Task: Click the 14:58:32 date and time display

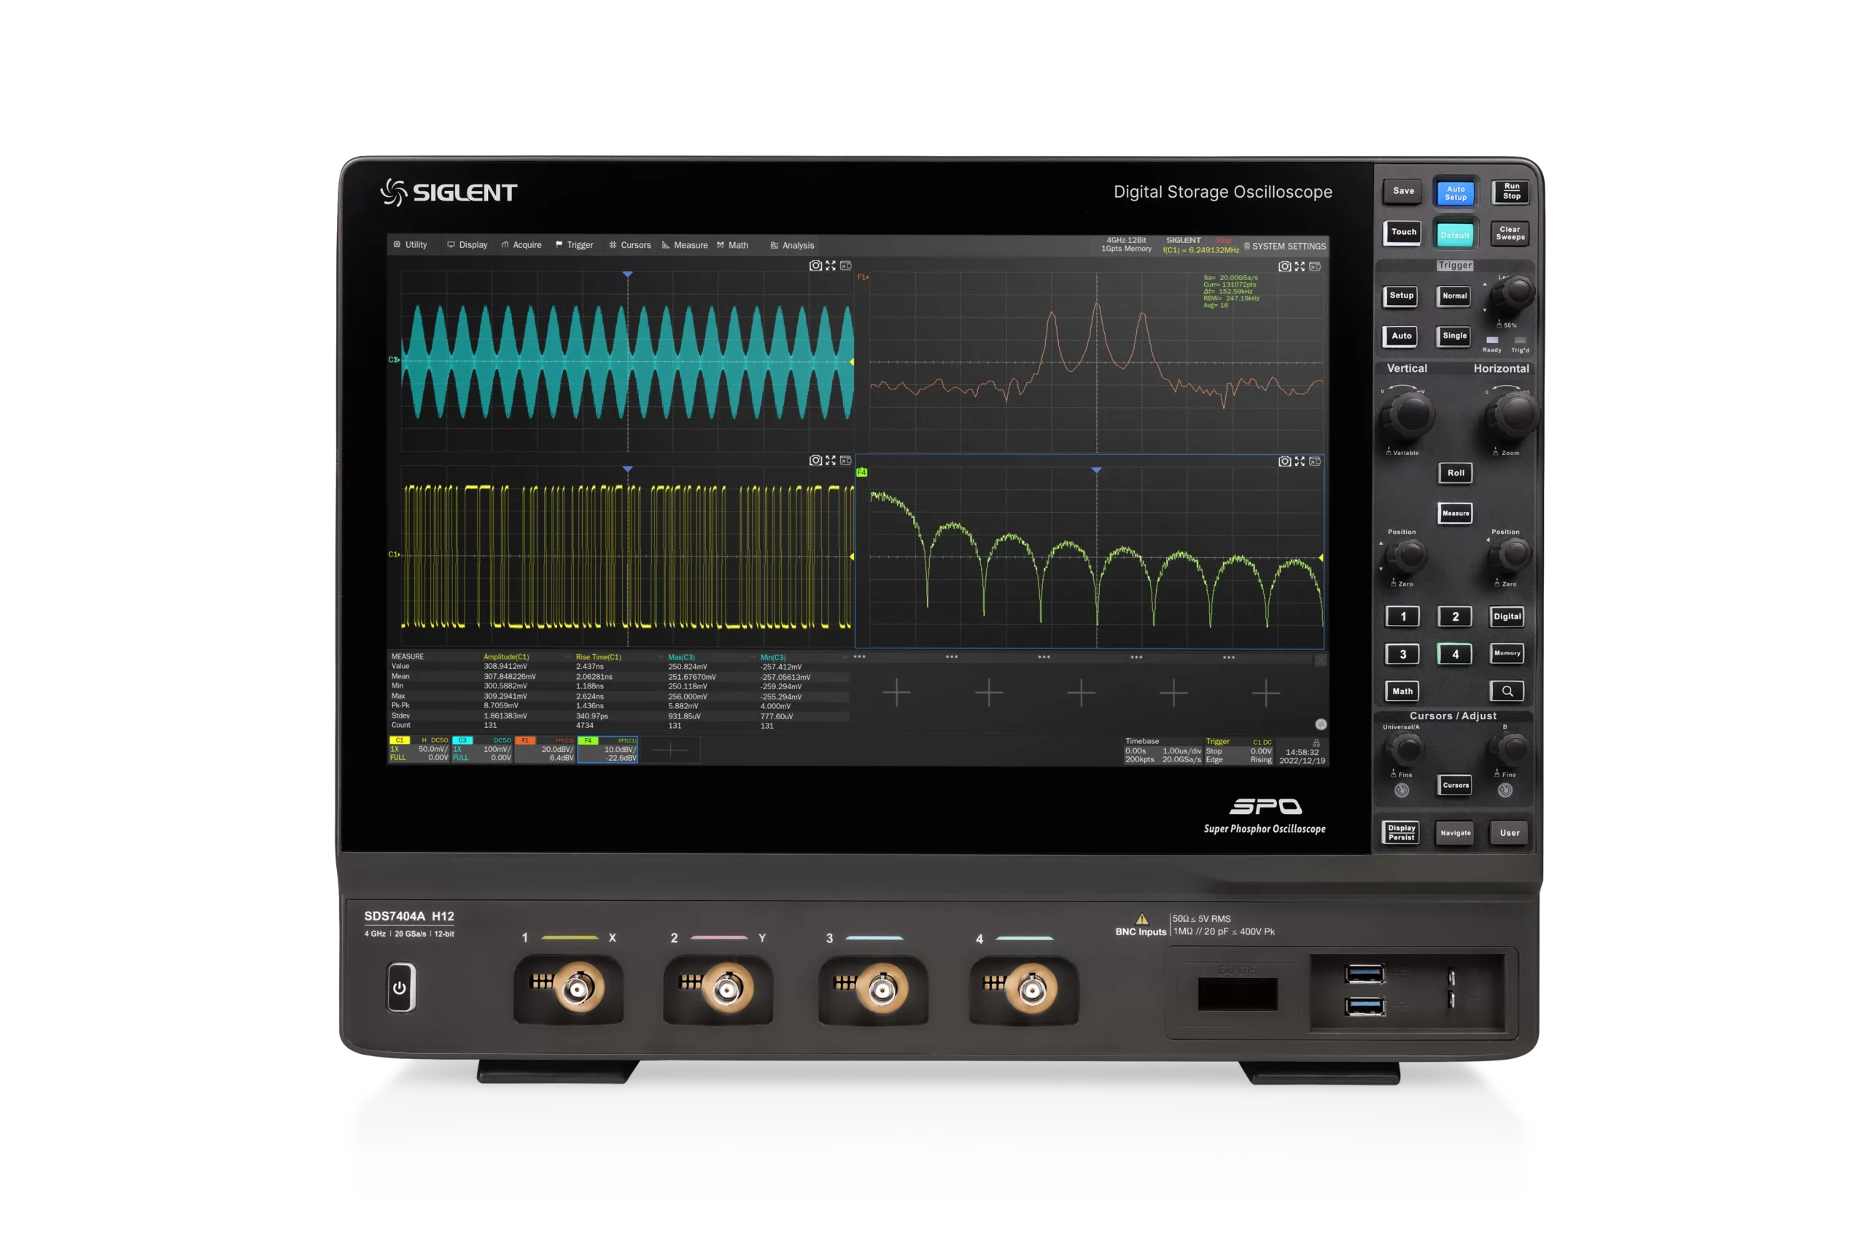Action: (x=1302, y=755)
